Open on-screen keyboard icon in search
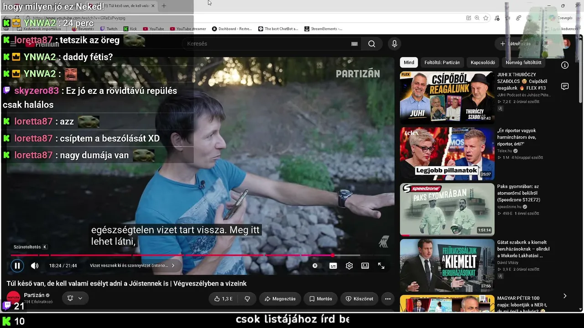Screen dimensions: 584x328 pyautogui.click(x=355, y=44)
